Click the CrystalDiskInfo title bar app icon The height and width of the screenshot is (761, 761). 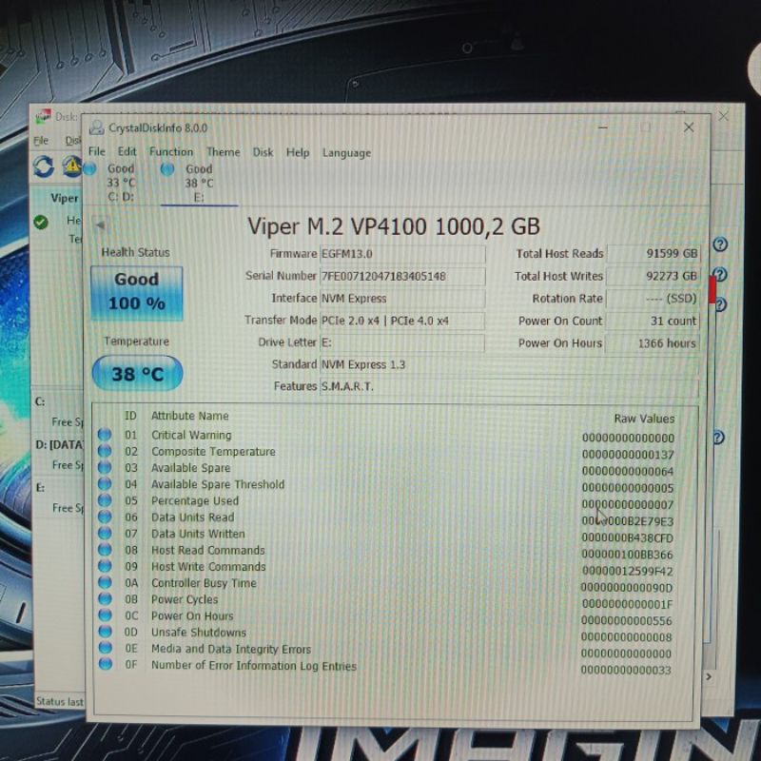(x=96, y=127)
